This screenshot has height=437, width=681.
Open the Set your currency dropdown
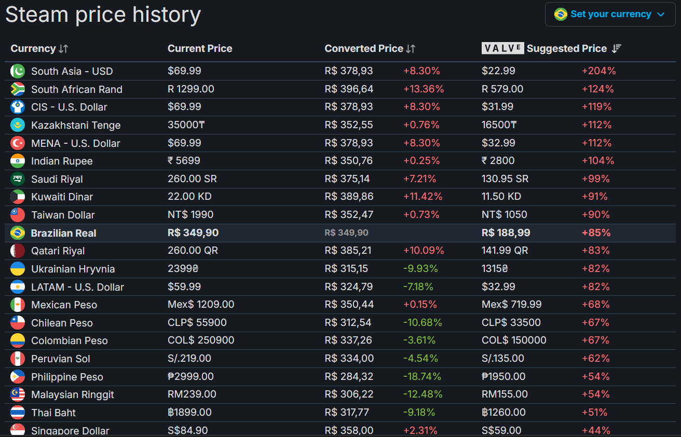610,14
